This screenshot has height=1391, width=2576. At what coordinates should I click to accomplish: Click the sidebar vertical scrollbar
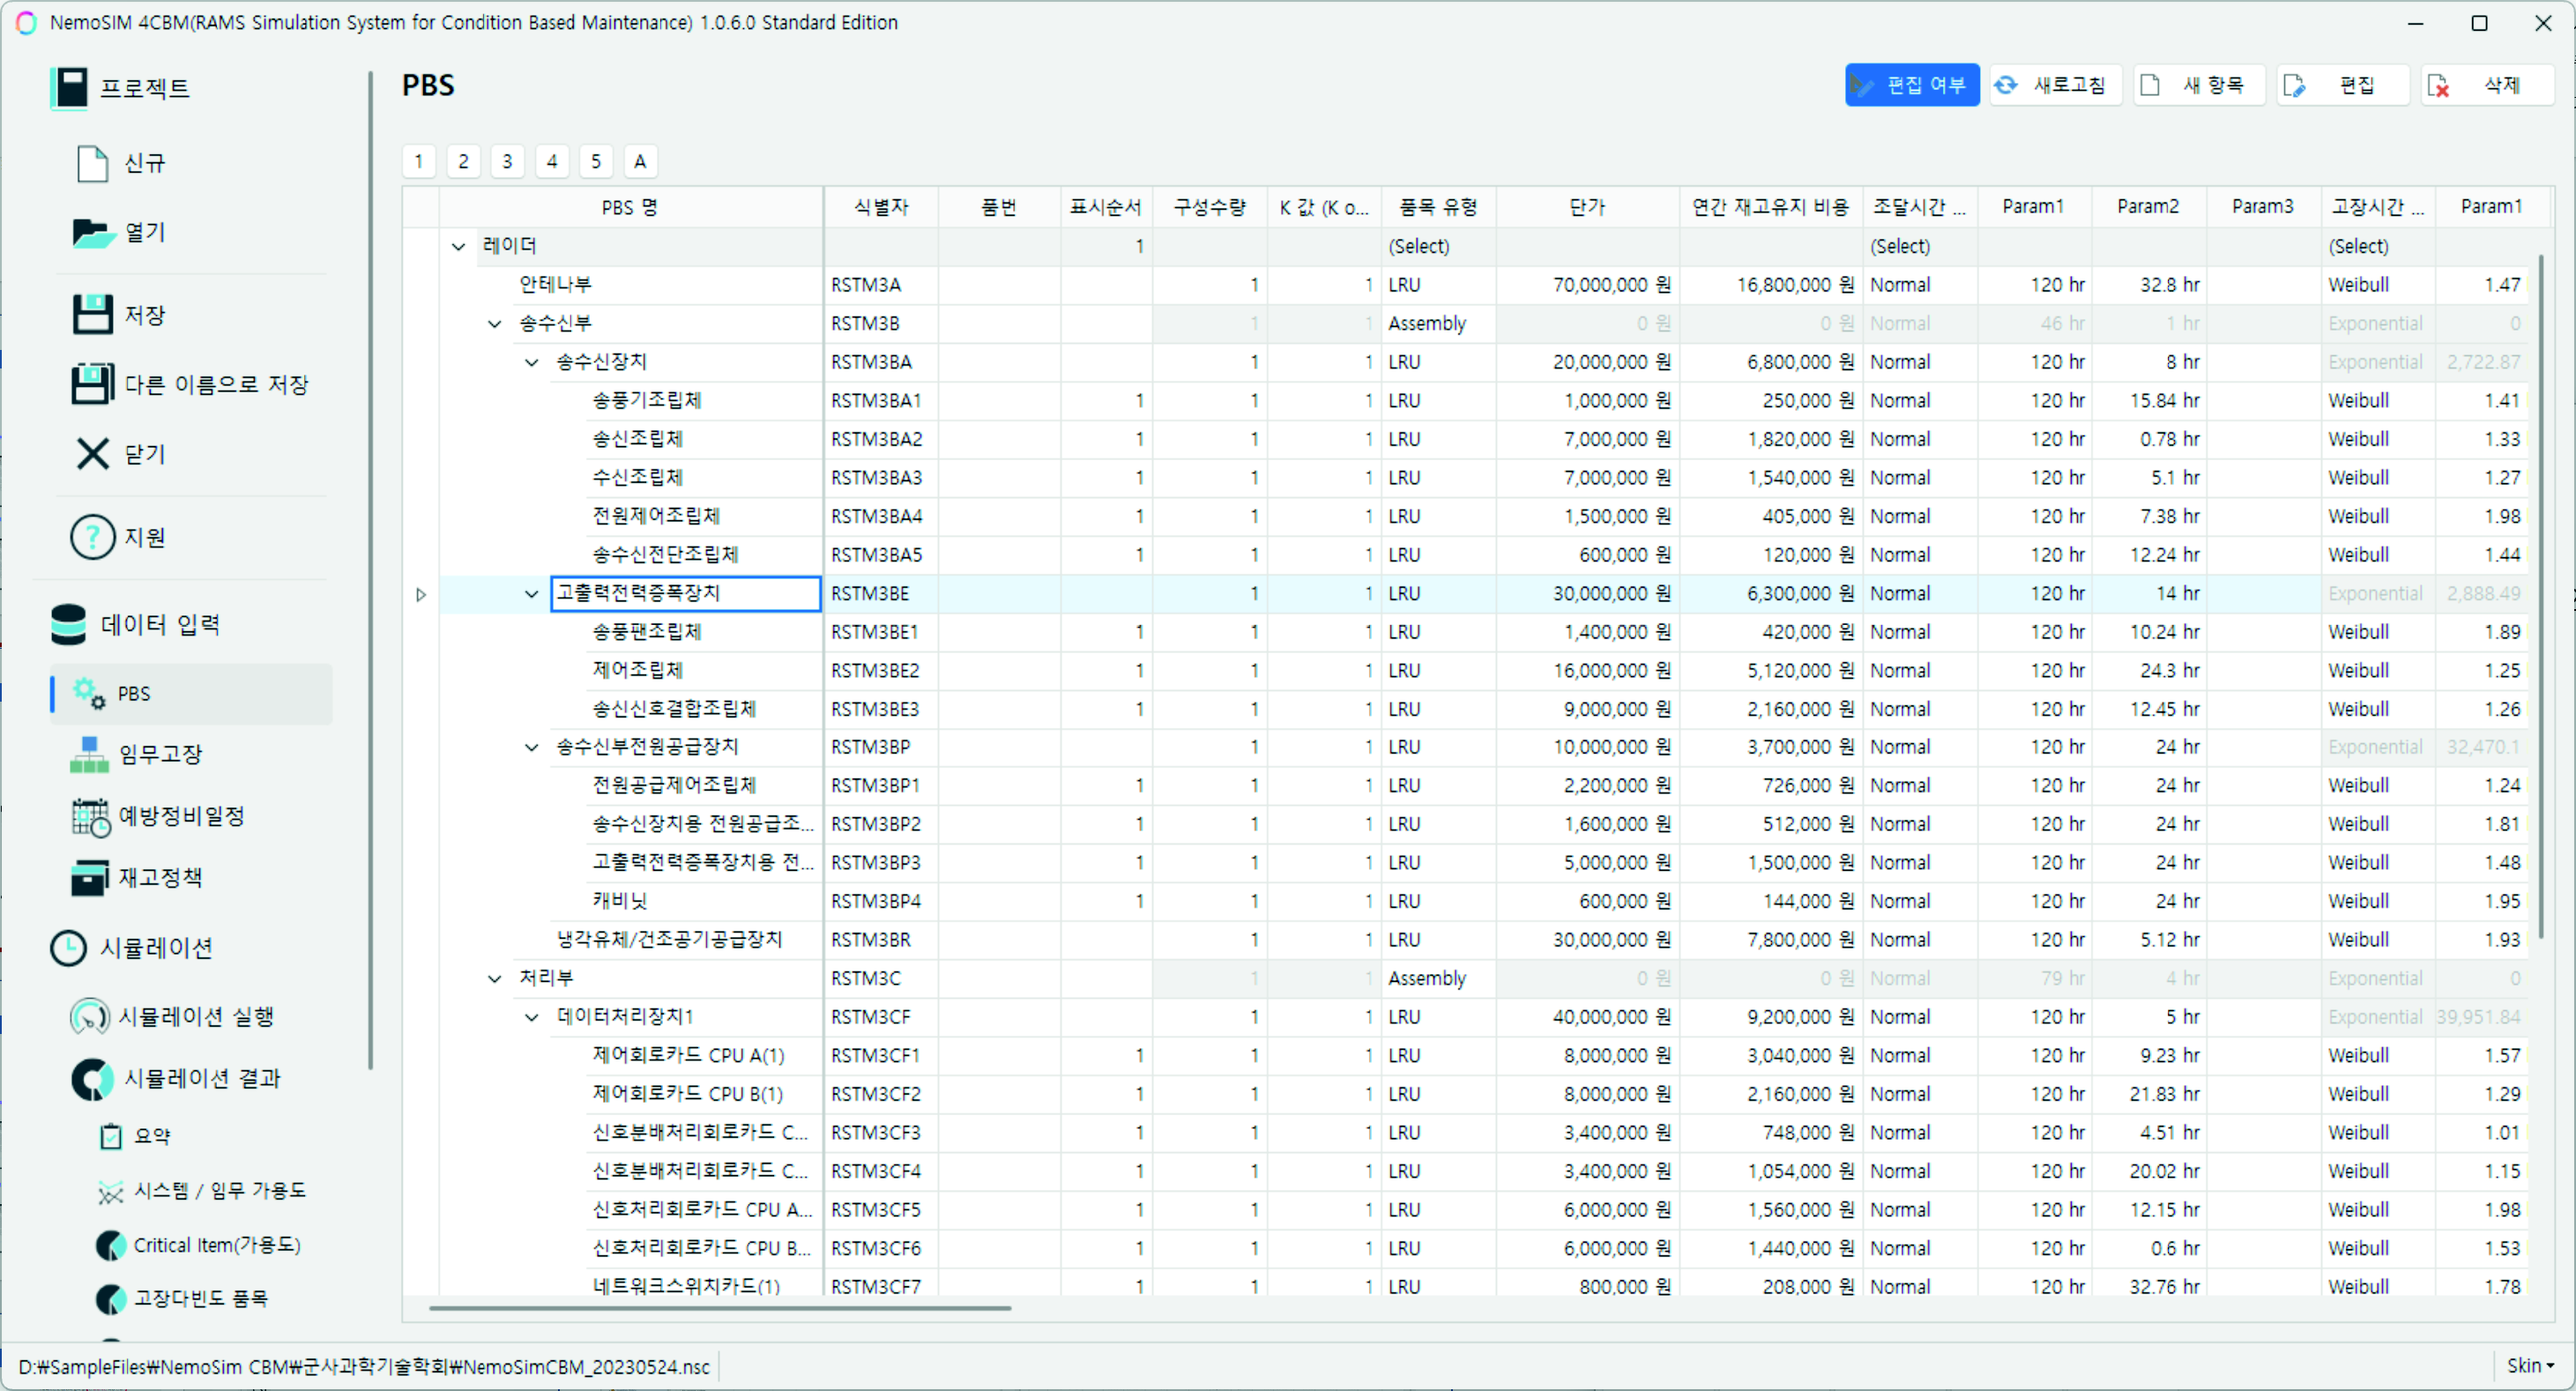coord(371,570)
